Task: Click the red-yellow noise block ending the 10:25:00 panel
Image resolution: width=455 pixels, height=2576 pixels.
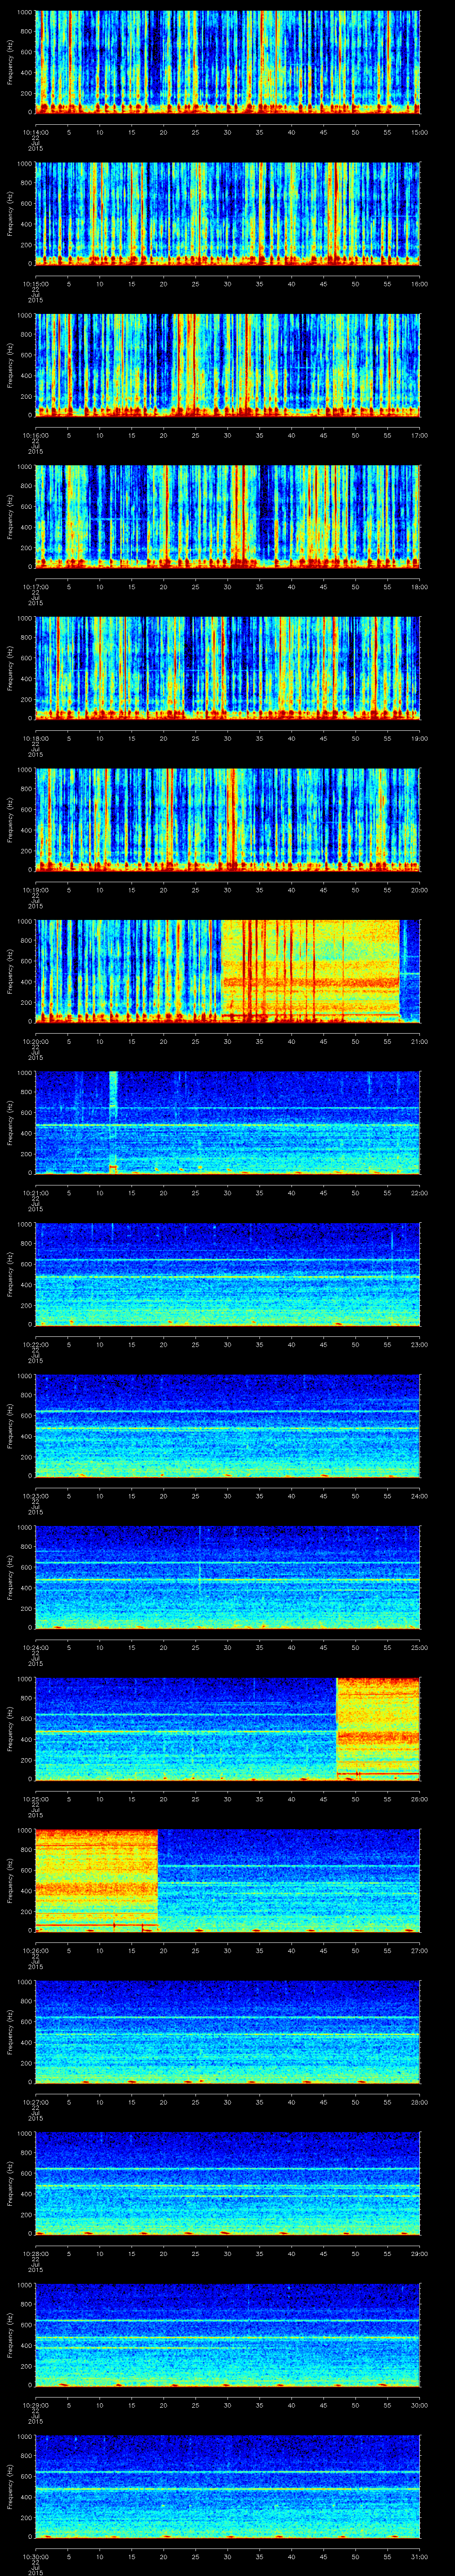Action: [x=378, y=1729]
